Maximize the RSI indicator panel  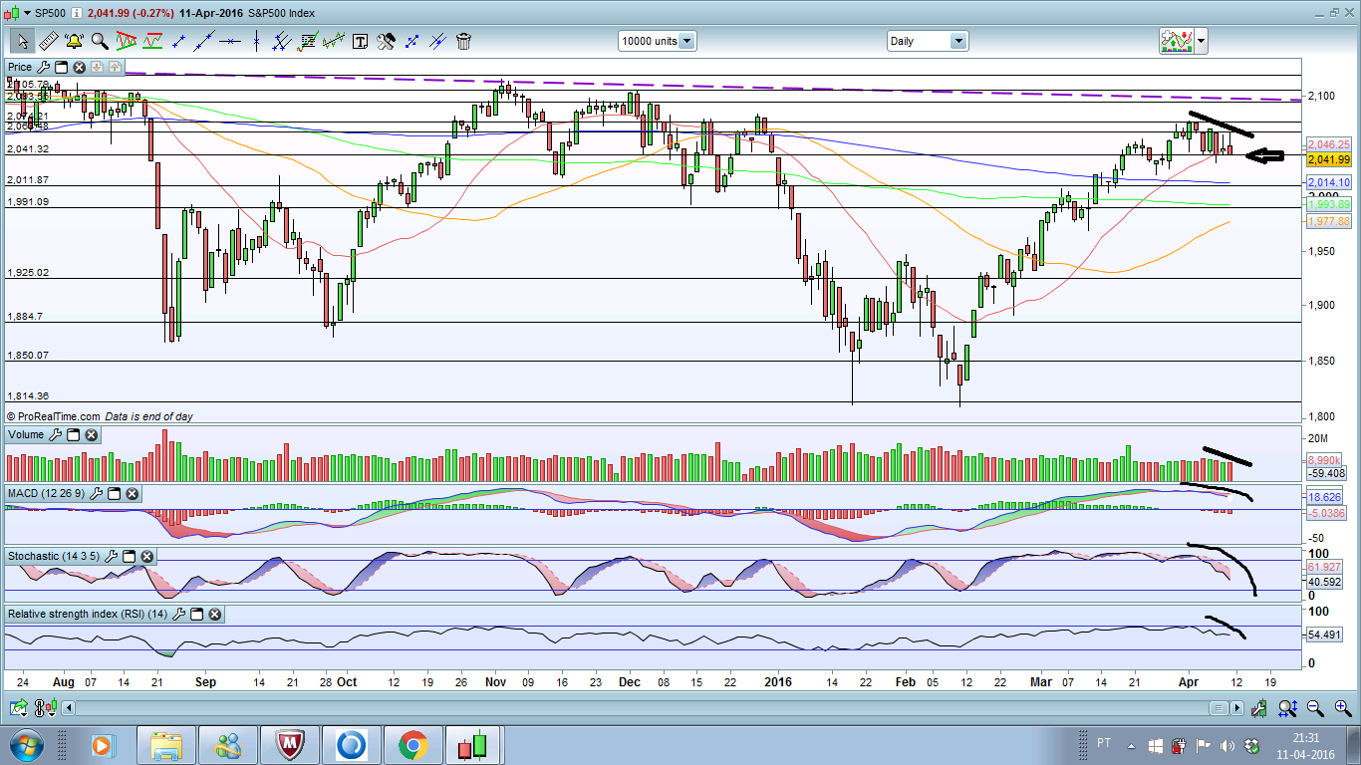pyautogui.click(x=196, y=615)
